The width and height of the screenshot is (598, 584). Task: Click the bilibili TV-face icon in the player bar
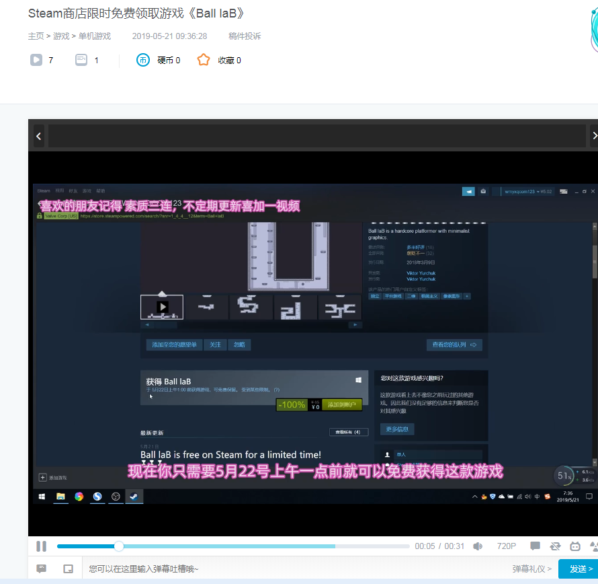point(575,546)
